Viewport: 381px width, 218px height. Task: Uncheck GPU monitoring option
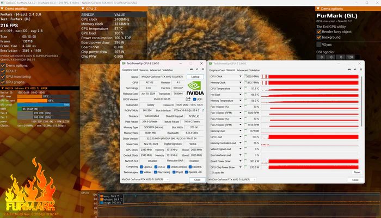pyautogui.click(x=3, y=77)
